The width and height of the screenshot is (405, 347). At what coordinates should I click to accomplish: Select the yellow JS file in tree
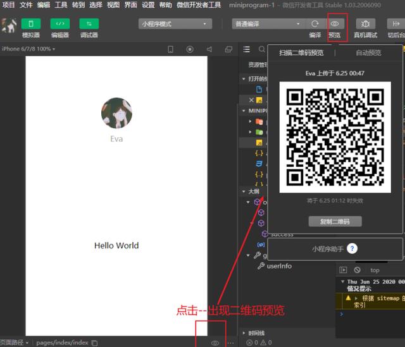[259, 142]
